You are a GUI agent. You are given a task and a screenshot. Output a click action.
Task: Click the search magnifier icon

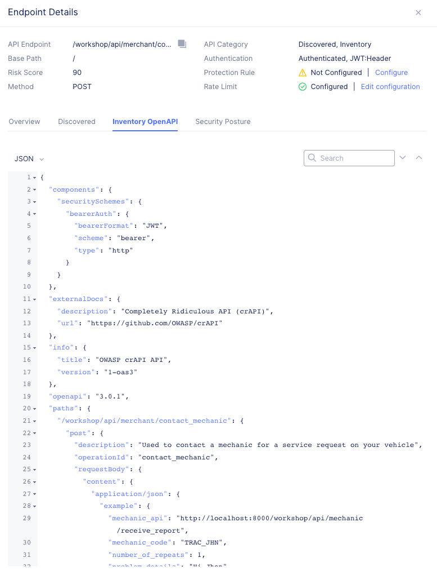312,158
